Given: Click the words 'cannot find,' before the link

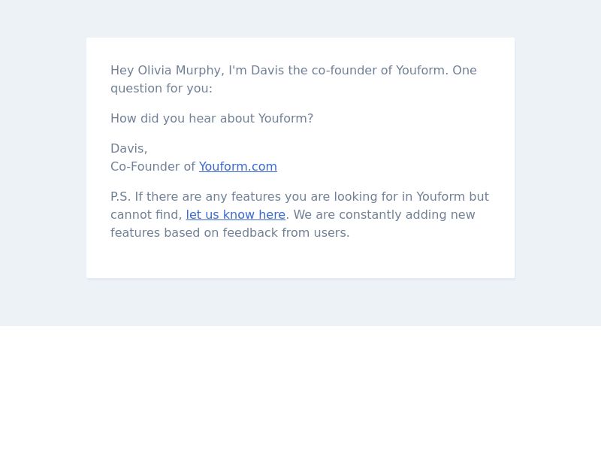Looking at the screenshot, I should 146,215.
